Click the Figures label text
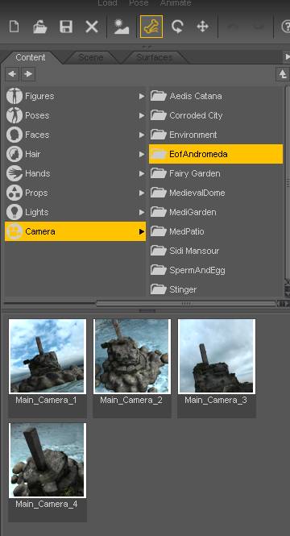290x536 pixels. (x=39, y=97)
